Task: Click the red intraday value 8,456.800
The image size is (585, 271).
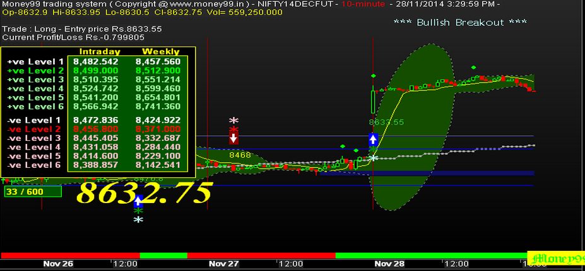Action: pyautogui.click(x=96, y=130)
